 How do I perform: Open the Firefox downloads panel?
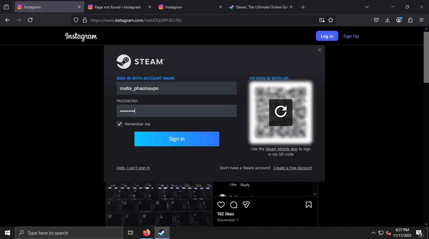(387, 20)
